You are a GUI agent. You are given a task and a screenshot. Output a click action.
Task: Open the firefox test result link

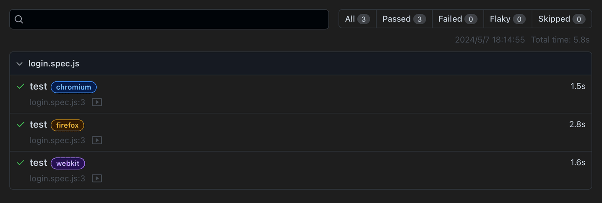pyautogui.click(x=38, y=125)
